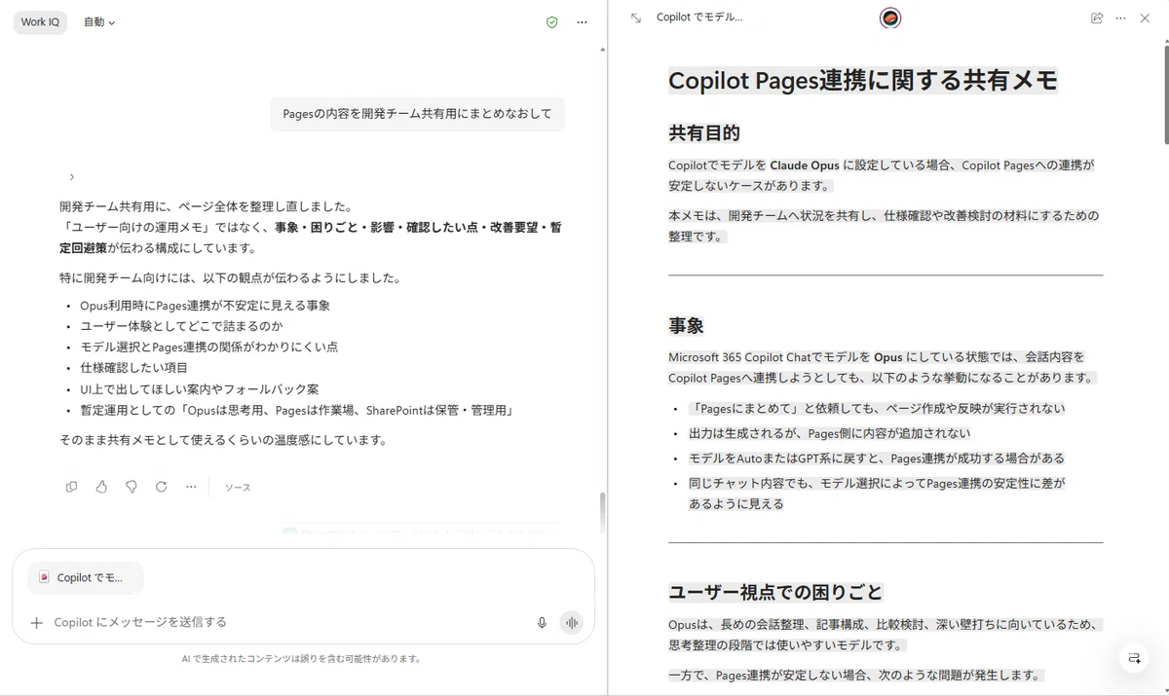Click the user message bubble about Pages
The height and width of the screenshot is (696, 1169).
(417, 114)
